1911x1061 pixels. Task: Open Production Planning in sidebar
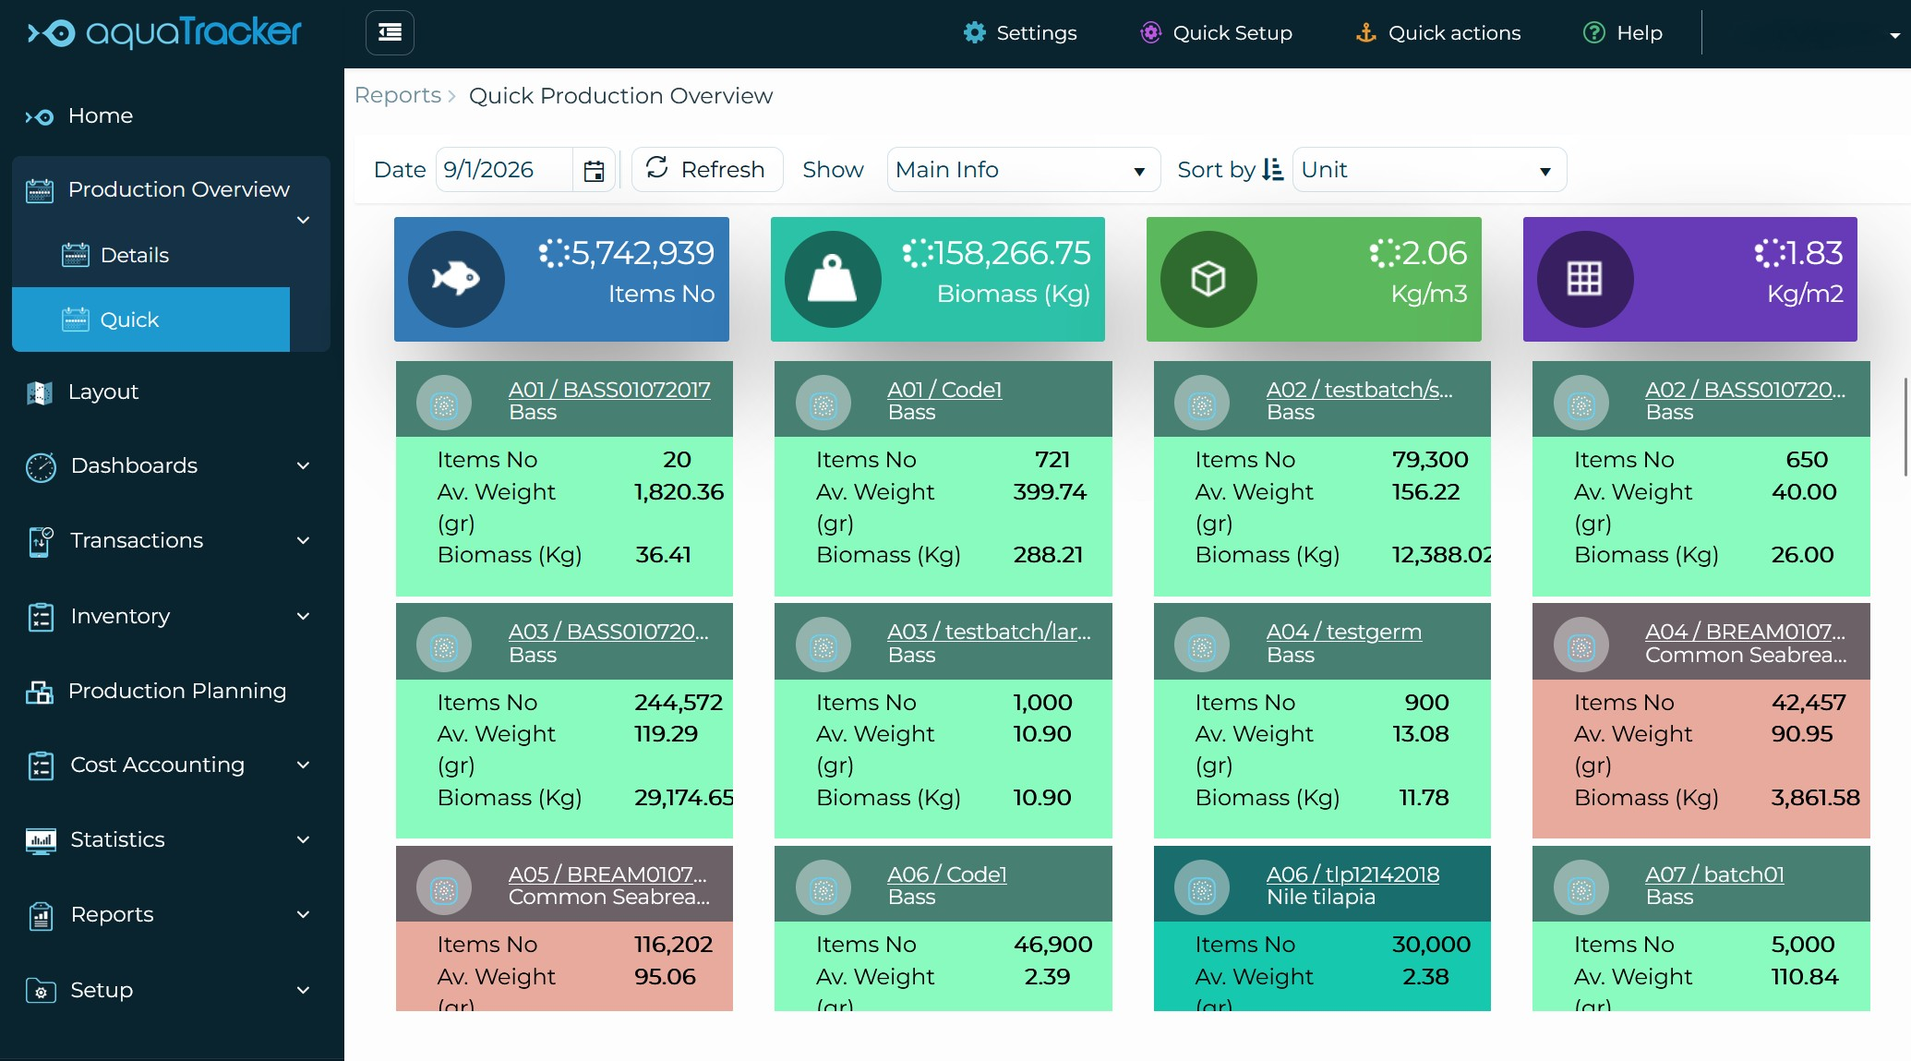(x=177, y=691)
